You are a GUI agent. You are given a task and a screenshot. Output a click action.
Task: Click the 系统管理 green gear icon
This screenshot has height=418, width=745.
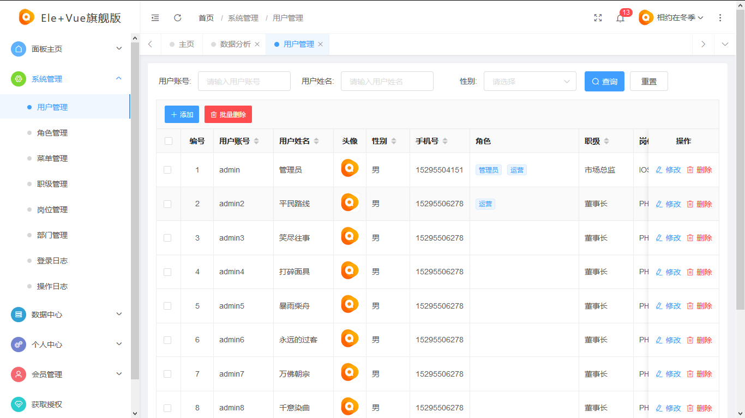[19, 79]
